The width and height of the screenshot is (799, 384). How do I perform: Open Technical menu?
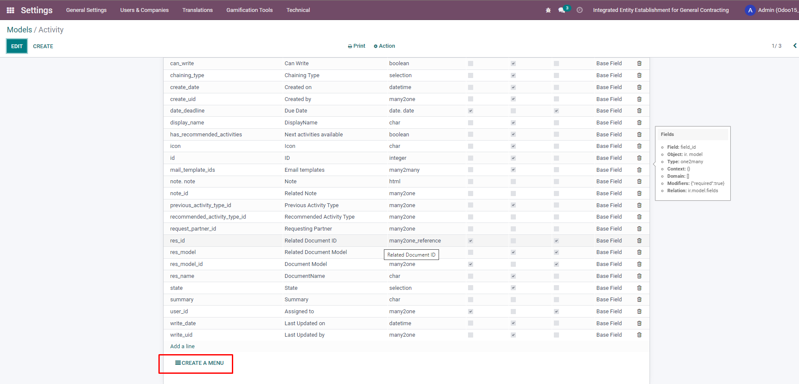pos(298,10)
